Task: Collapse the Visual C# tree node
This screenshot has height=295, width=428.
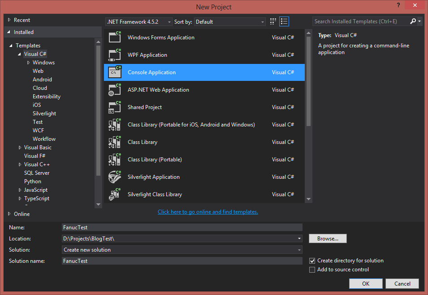Action: tap(19, 54)
